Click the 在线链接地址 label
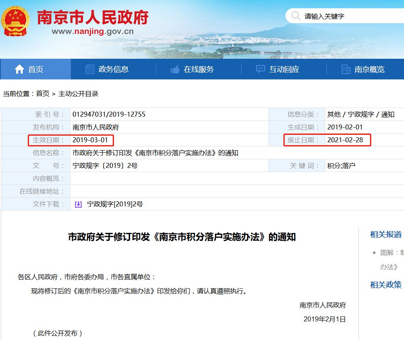The width and height of the screenshot is (404, 340). [41, 192]
